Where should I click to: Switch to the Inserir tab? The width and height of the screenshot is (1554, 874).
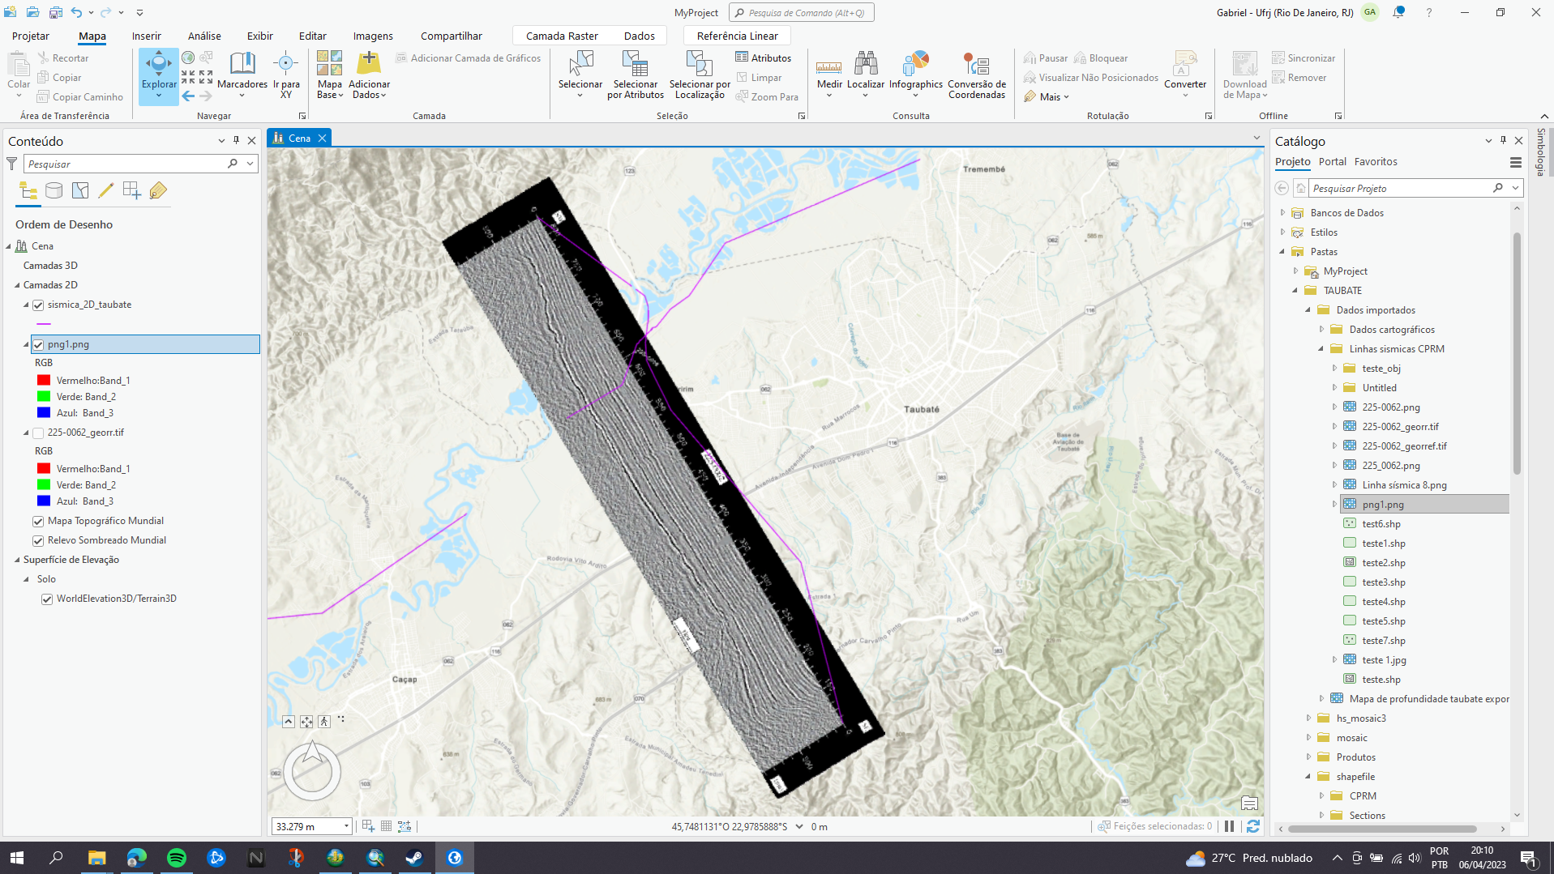147,36
